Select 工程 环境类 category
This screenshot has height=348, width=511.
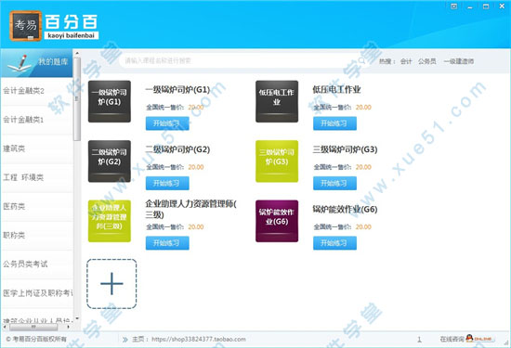tap(37, 178)
